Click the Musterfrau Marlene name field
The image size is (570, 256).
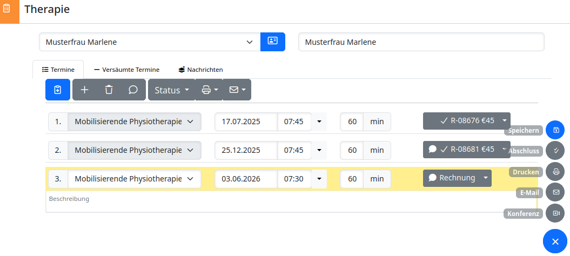coord(421,42)
